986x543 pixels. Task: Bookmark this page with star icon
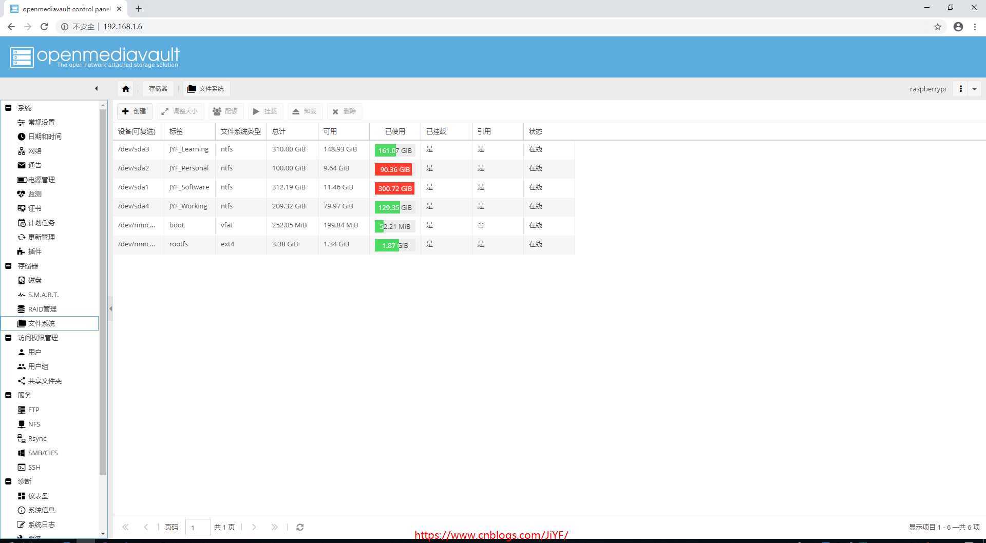coord(938,27)
